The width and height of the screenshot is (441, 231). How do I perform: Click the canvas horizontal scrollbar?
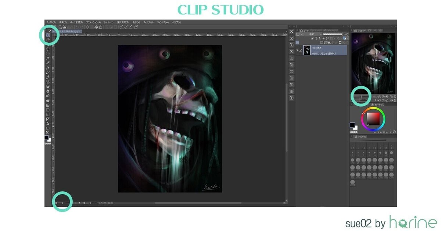[x=198, y=203]
